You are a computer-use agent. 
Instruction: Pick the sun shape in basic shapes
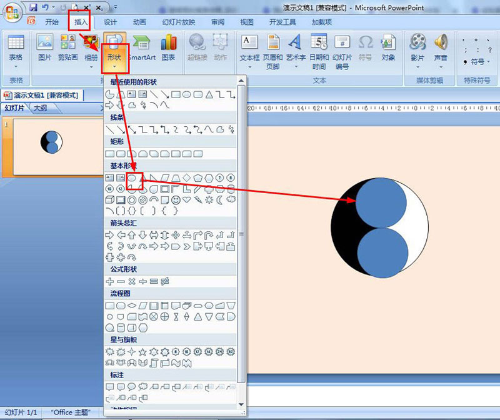point(209,200)
